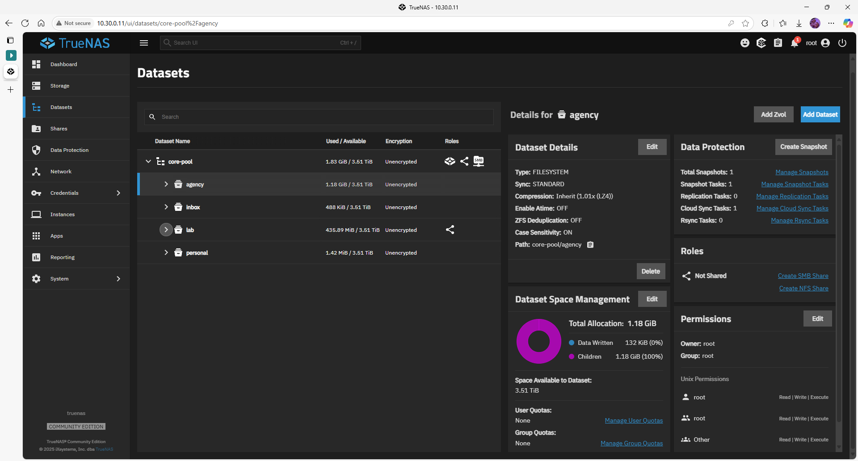
Task: Click the Create Snapshot button
Action: (803, 147)
